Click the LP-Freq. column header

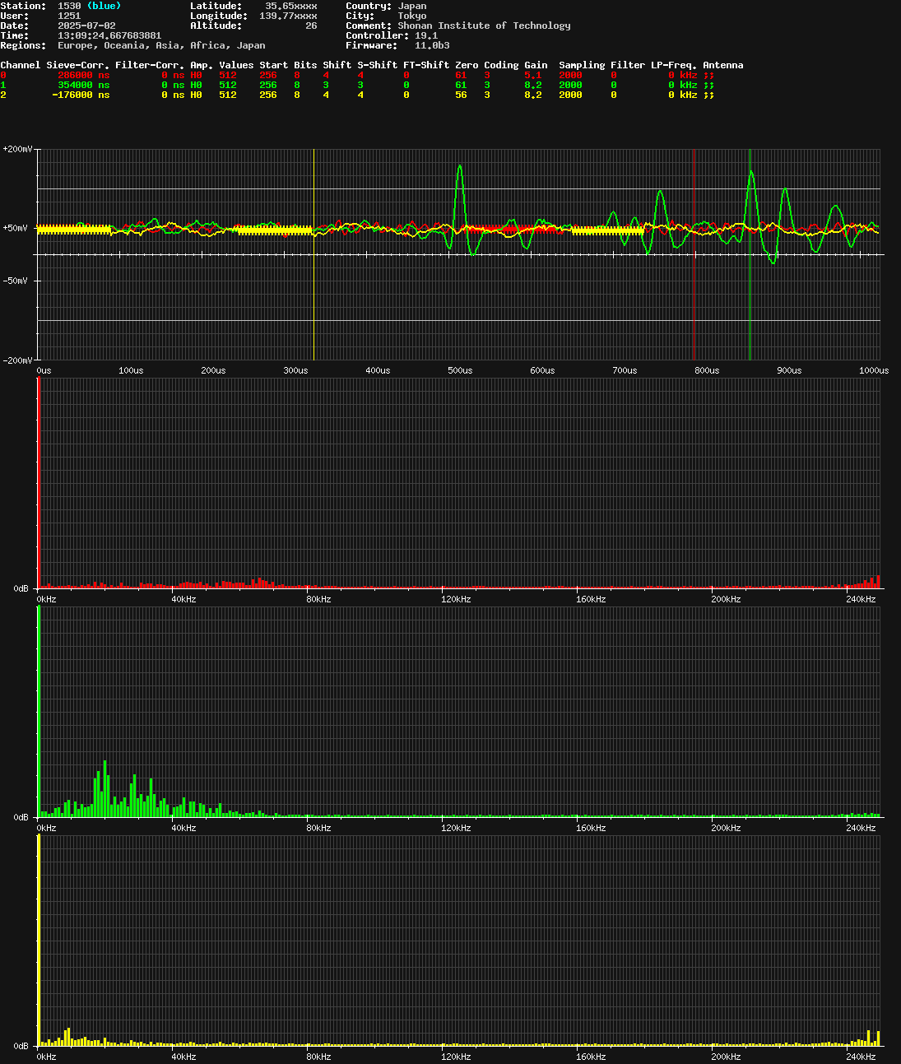pyautogui.click(x=674, y=65)
